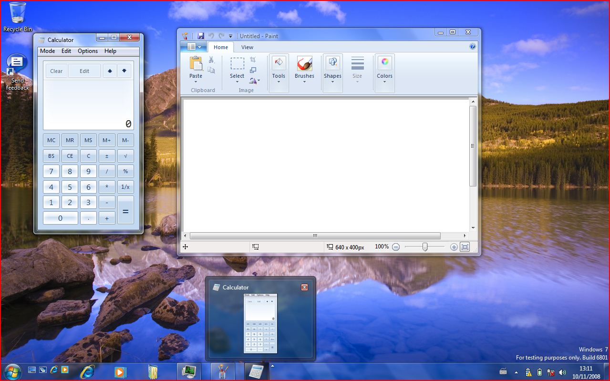610x381 pixels.
Task: Click the Calculator taskbar icon
Action: pos(257,371)
